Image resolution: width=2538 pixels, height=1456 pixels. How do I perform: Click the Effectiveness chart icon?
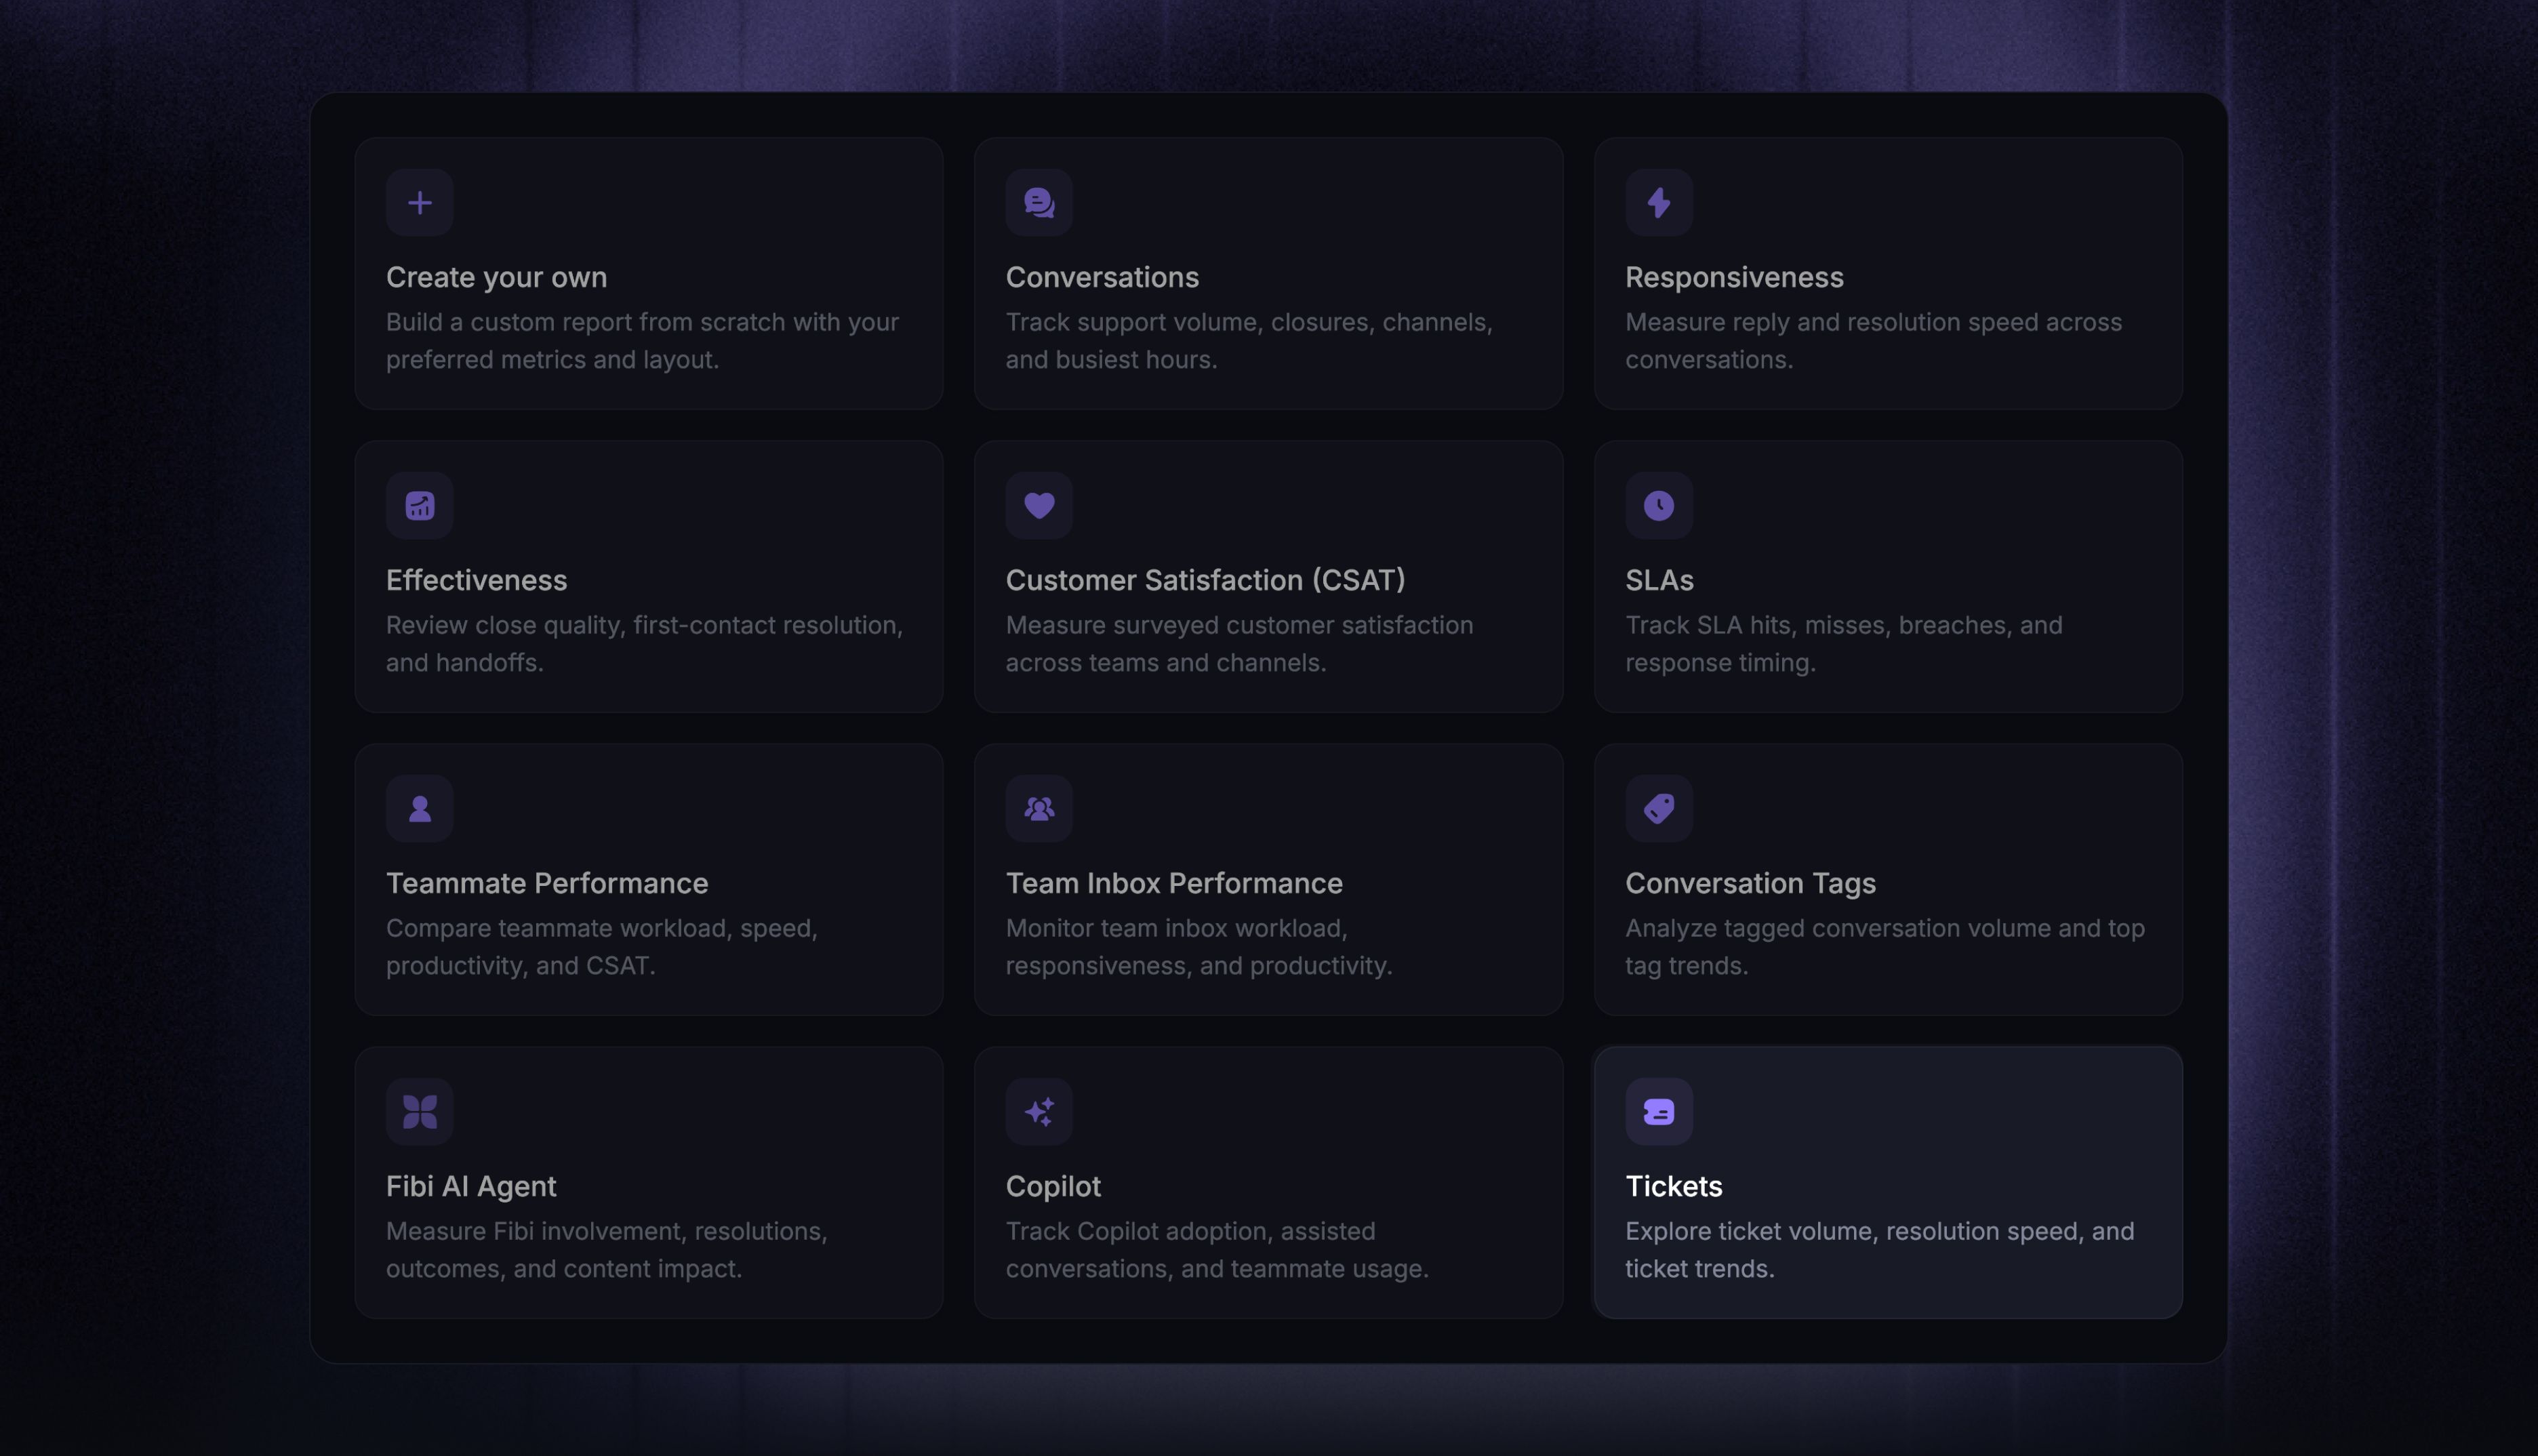(x=419, y=506)
